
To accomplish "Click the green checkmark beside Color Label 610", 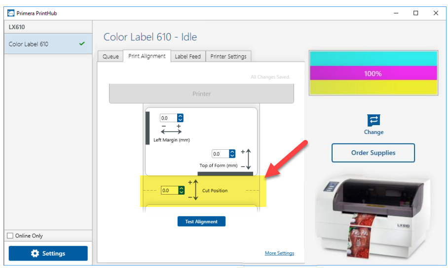I will pos(82,44).
